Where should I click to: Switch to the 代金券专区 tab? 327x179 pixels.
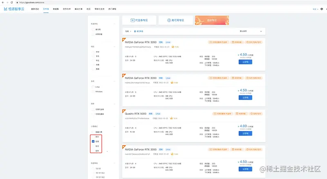pyautogui.click(x=139, y=20)
